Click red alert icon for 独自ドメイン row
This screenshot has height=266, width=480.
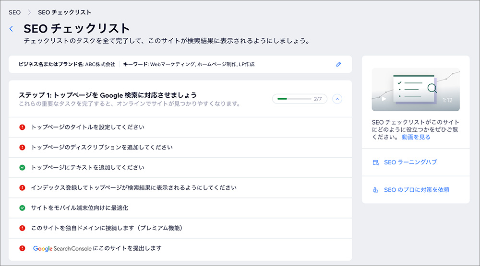coord(23,228)
